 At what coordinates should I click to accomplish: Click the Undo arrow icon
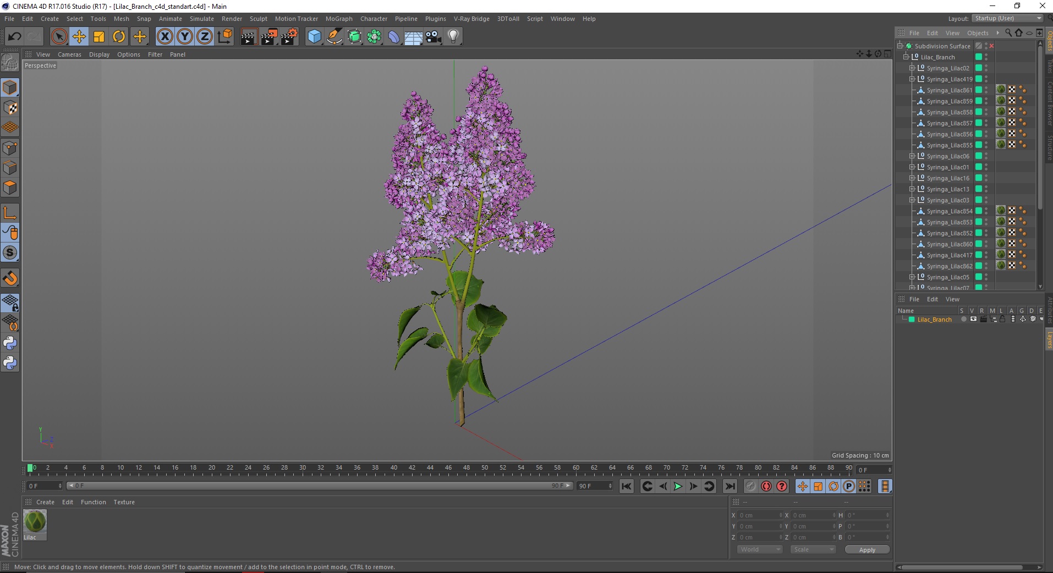point(15,37)
